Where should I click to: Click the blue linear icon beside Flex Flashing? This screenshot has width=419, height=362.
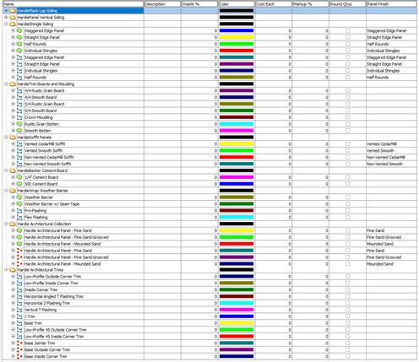[x=19, y=218]
